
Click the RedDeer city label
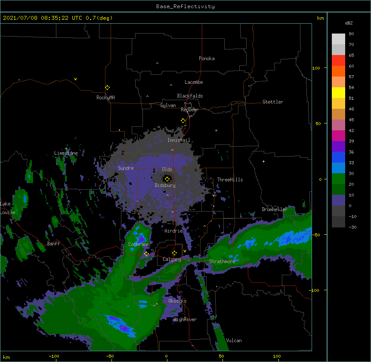click(189, 110)
